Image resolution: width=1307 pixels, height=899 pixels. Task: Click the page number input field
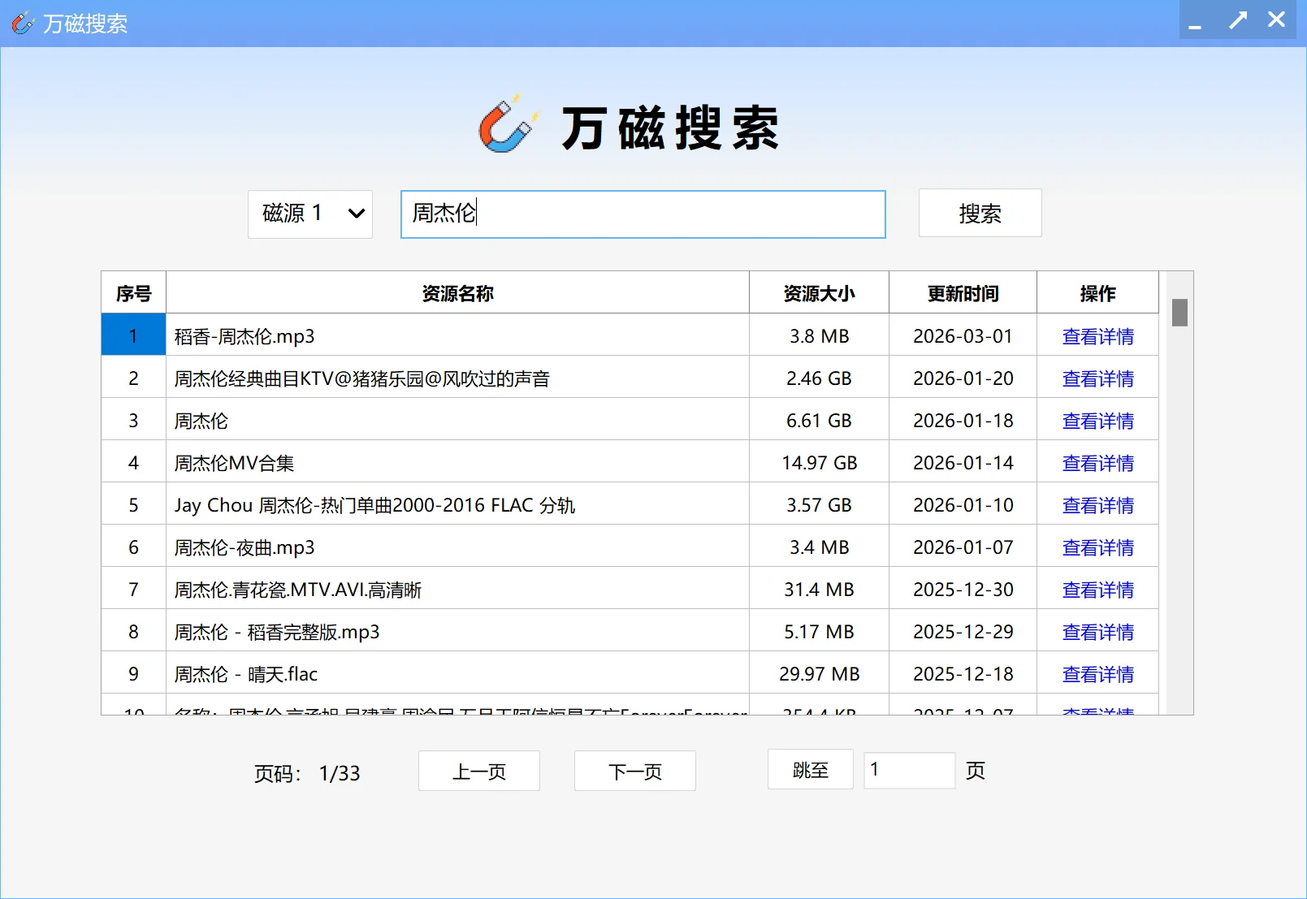pyautogui.click(x=909, y=770)
